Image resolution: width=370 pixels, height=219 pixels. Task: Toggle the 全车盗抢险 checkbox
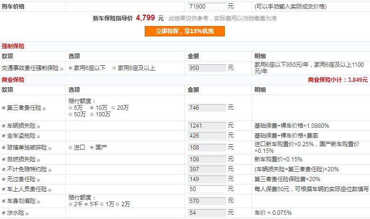[x=3, y=136]
